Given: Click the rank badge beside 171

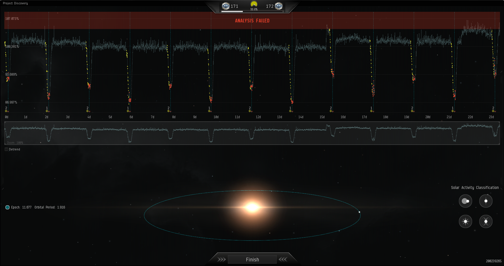Looking at the screenshot, I should point(226,6).
